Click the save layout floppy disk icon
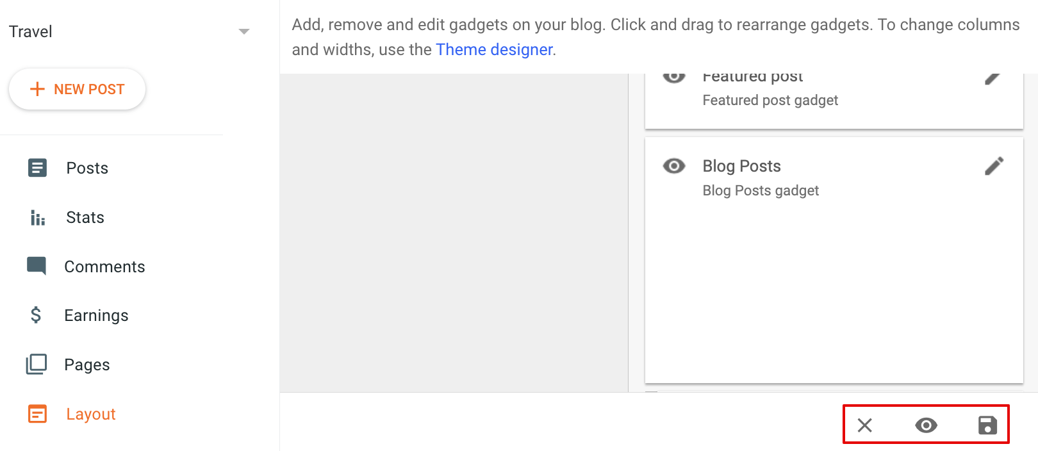The width and height of the screenshot is (1038, 451). (x=987, y=425)
